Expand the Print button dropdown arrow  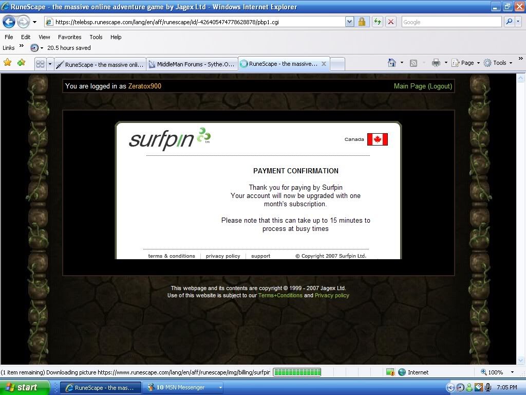pyautogui.click(x=446, y=63)
